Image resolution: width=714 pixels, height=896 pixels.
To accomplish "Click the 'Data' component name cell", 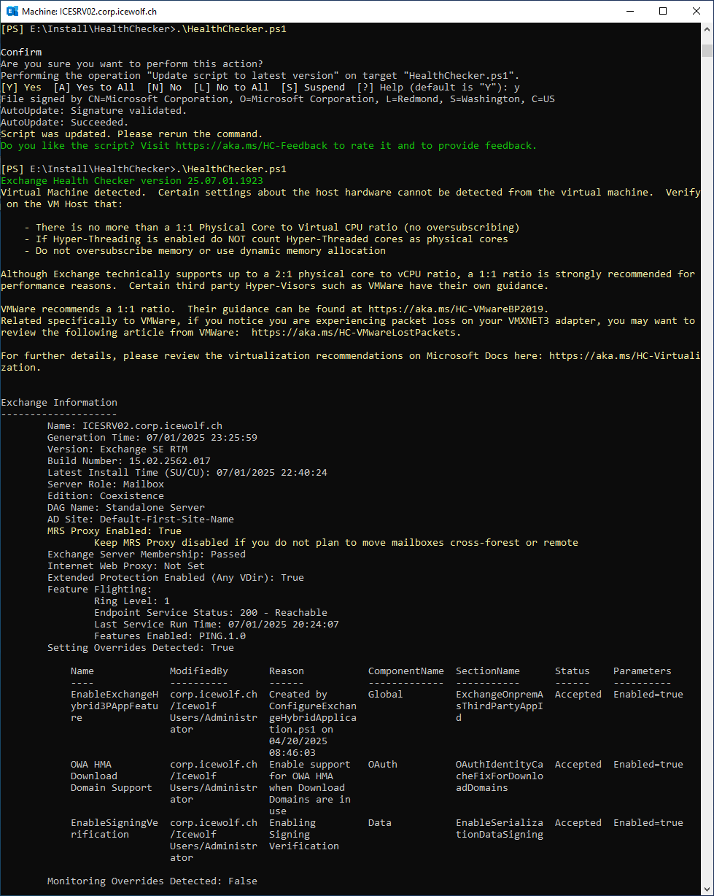I will coord(380,823).
